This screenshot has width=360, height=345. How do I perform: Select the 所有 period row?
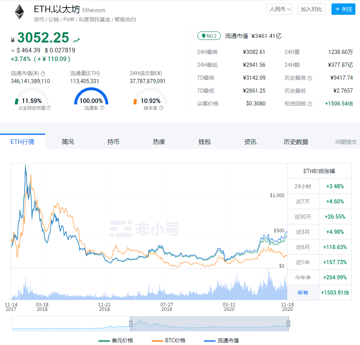coord(319,293)
